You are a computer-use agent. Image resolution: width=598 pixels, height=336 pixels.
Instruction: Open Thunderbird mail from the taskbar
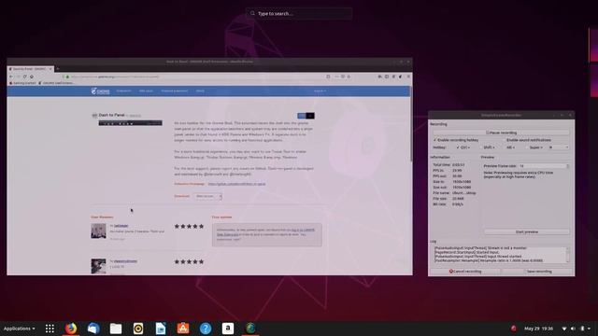pos(93,329)
